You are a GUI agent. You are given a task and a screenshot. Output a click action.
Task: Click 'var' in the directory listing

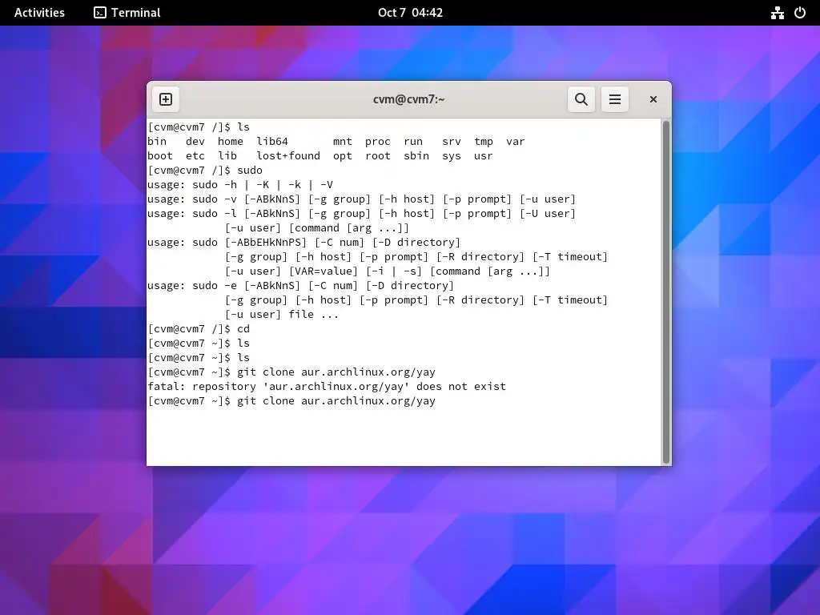pos(516,141)
